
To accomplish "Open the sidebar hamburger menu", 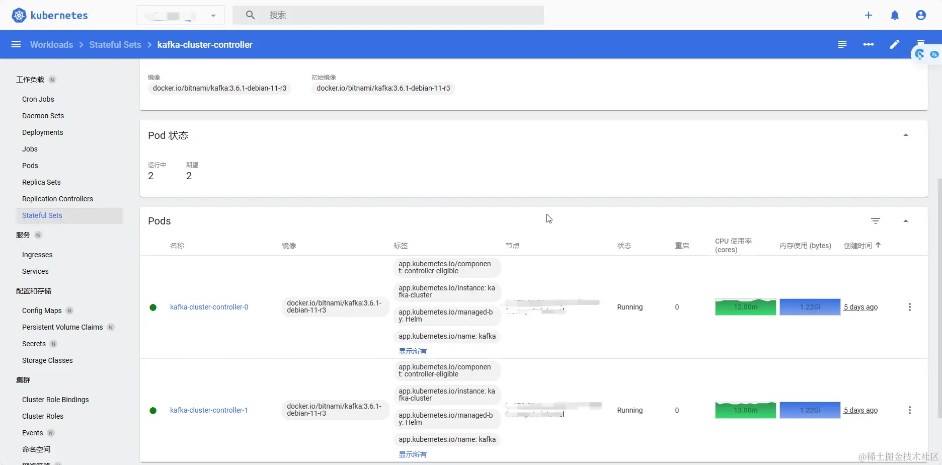I will [x=16, y=44].
